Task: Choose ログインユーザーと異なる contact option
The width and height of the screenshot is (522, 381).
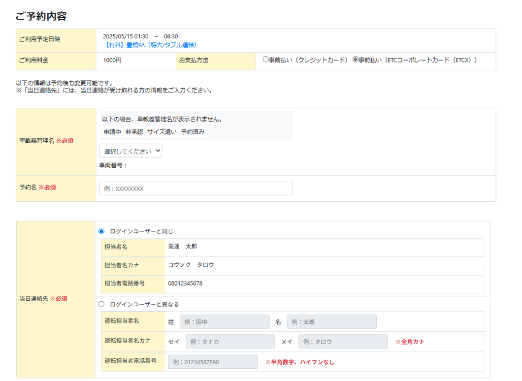Action: click(102, 304)
